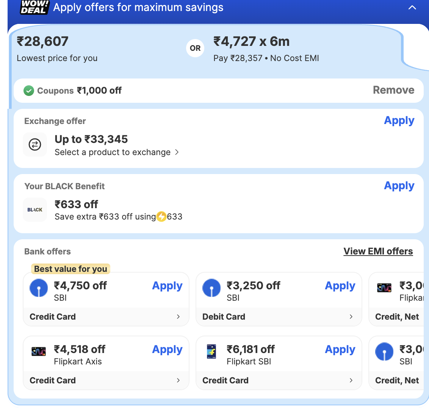Expand Flipkart SBI Credit Card details
The height and width of the screenshot is (408, 429).
point(351,380)
